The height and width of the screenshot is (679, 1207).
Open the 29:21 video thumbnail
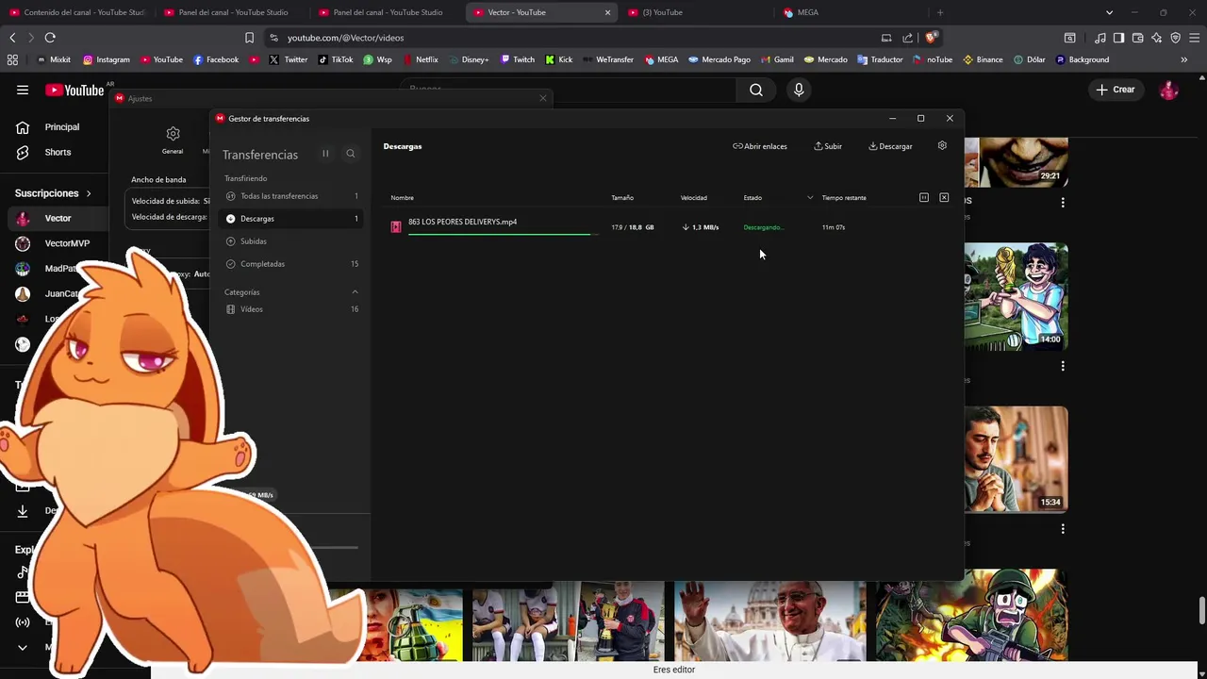tap(1016, 162)
